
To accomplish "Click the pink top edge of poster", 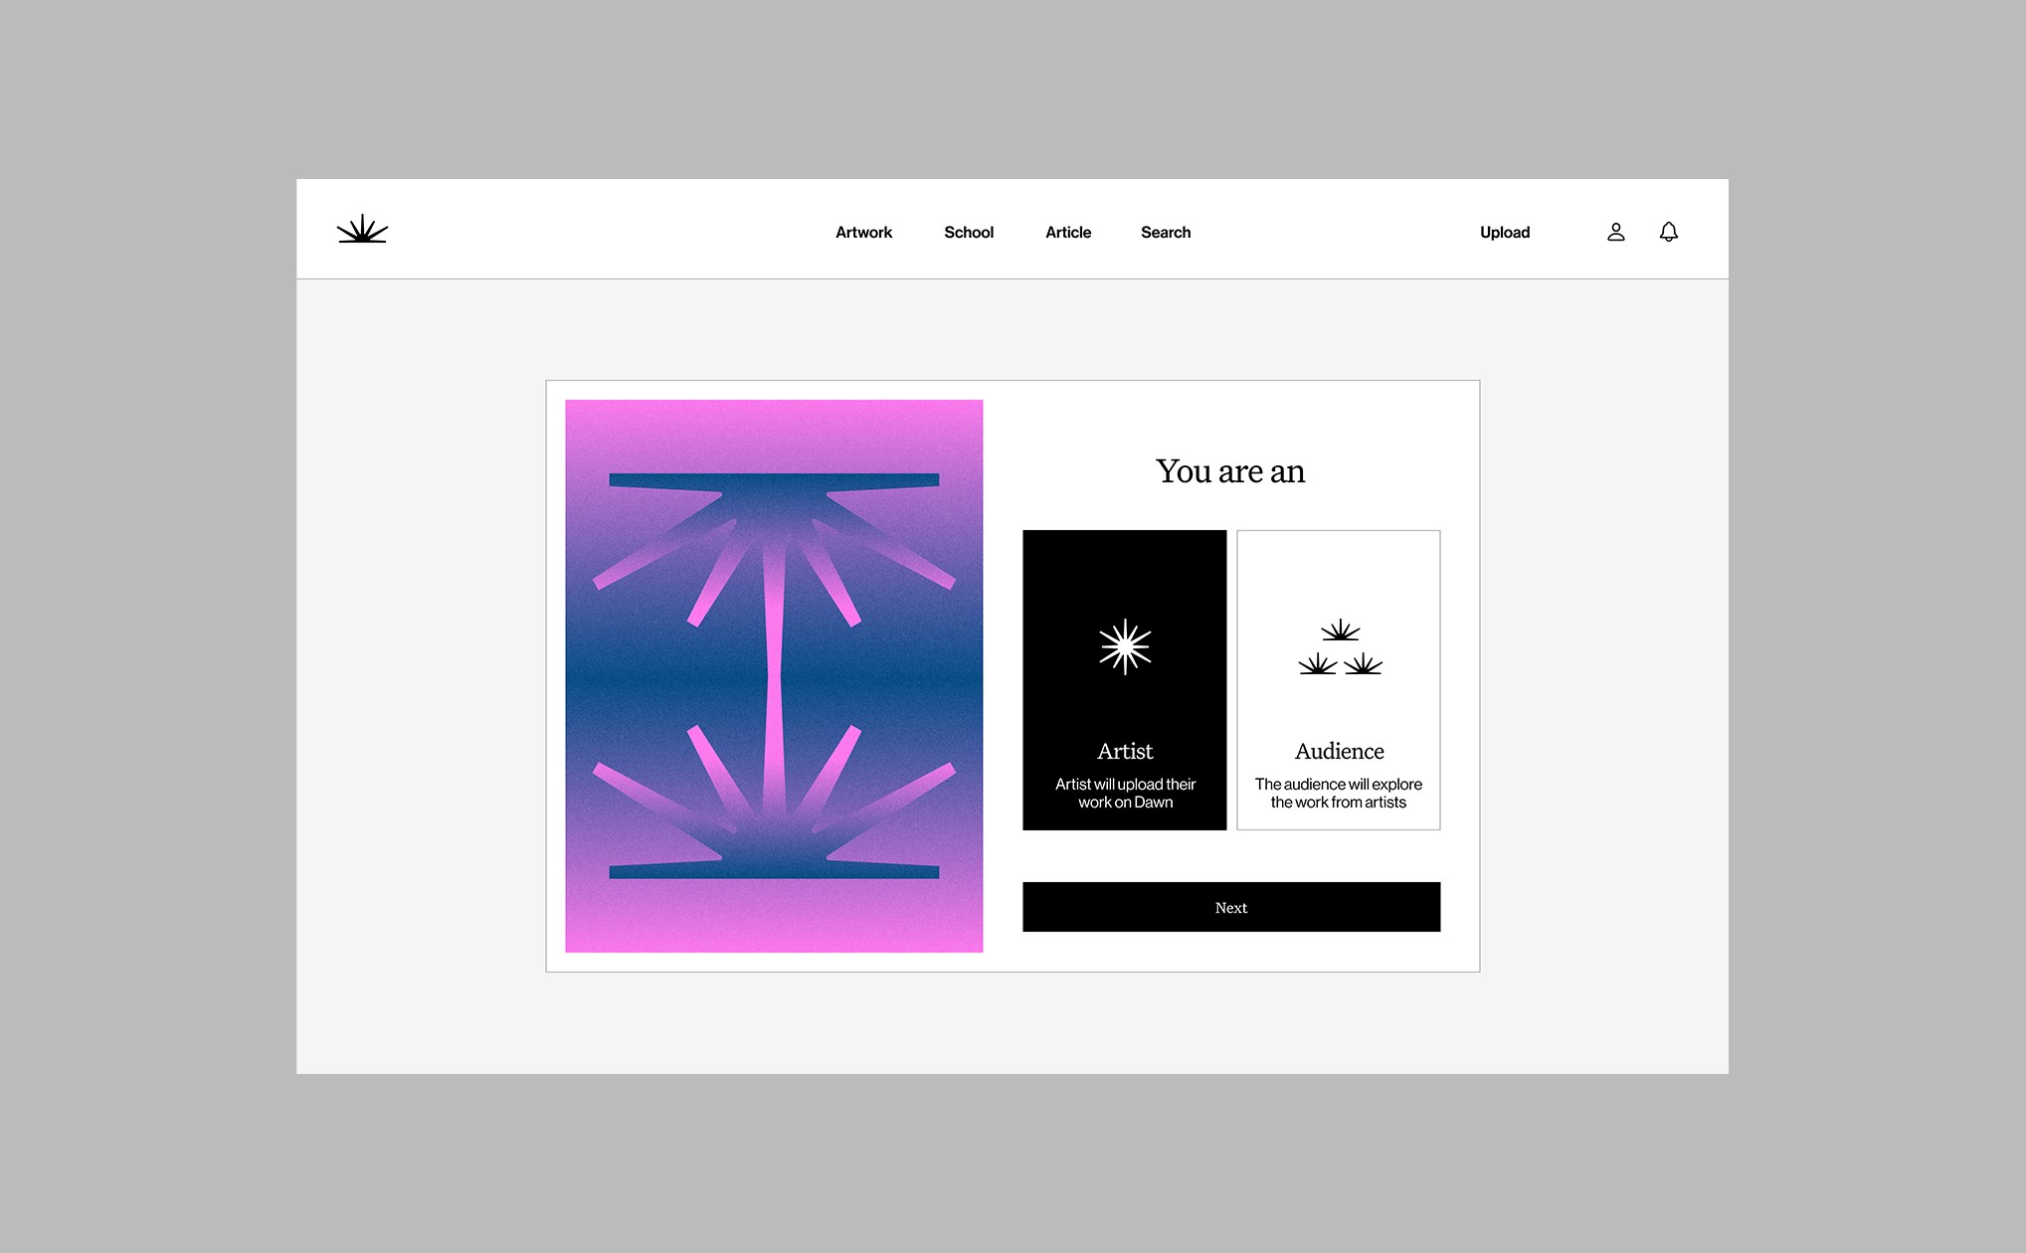I will [774, 416].
